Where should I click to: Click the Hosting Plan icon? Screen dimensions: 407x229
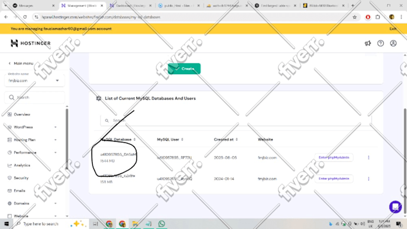coord(10,140)
